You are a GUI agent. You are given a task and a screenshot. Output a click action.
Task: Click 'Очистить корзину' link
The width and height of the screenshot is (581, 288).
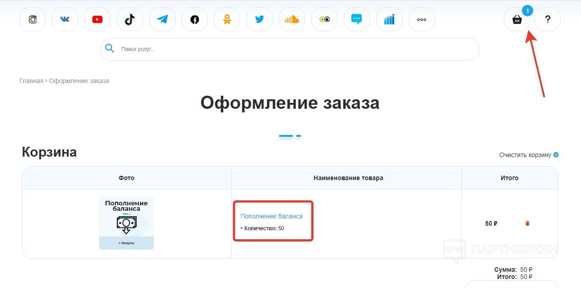[525, 155]
